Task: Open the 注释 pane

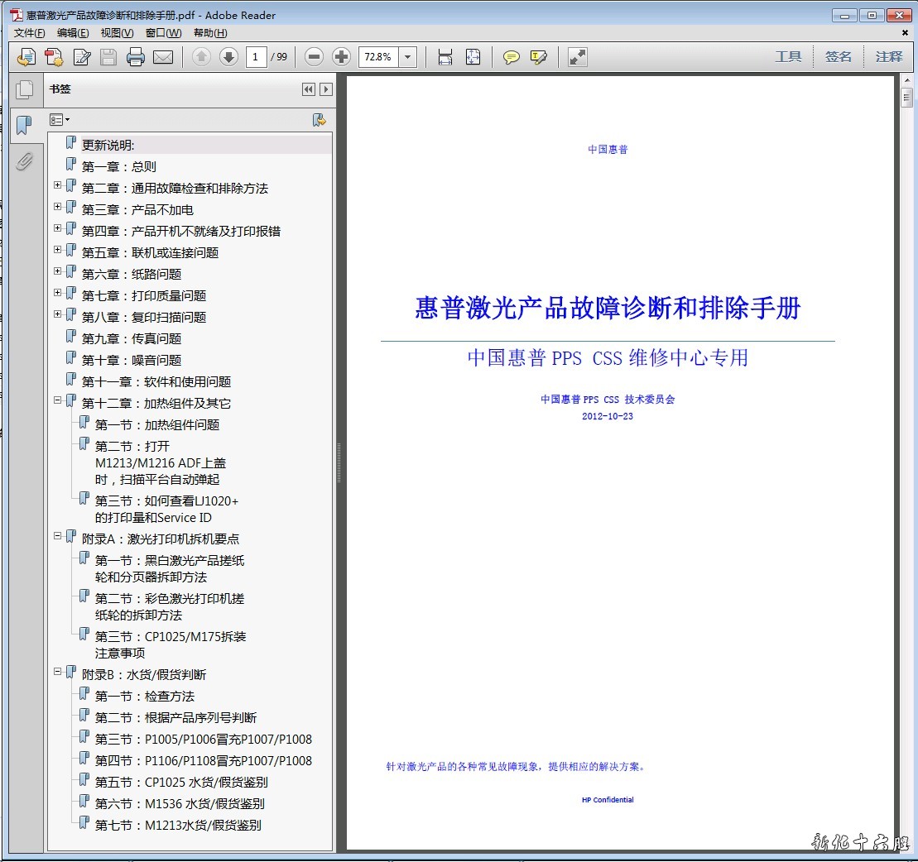Action: pyautogui.click(x=889, y=57)
